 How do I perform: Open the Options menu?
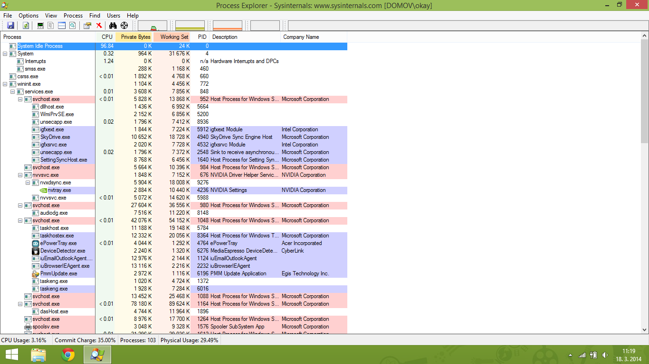coord(29,16)
